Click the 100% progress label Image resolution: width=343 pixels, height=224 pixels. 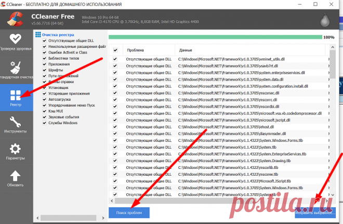[329, 37]
